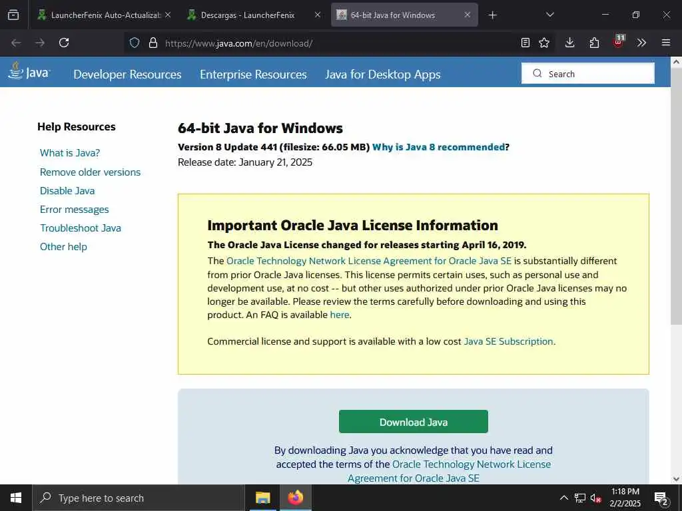Image resolution: width=682 pixels, height=511 pixels.
Task: Open Other help link
Action: 63,247
